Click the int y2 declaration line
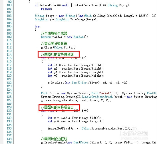This screenshot has height=144, width=157. [76, 76]
